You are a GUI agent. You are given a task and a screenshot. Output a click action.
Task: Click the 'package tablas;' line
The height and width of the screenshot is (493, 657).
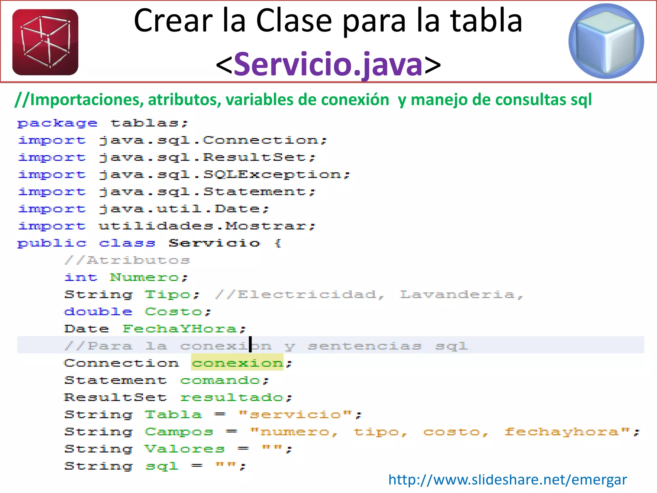[x=102, y=123]
